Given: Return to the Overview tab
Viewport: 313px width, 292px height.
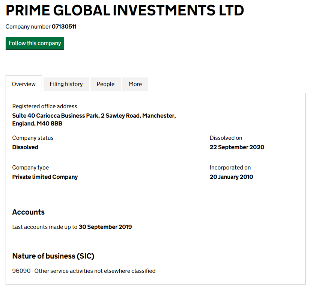Looking at the screenshot, I should tap(24, 84).
